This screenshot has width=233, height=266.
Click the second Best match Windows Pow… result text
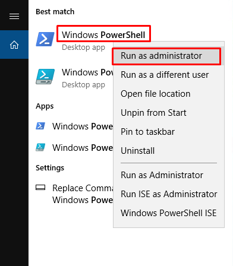(87, 72)
